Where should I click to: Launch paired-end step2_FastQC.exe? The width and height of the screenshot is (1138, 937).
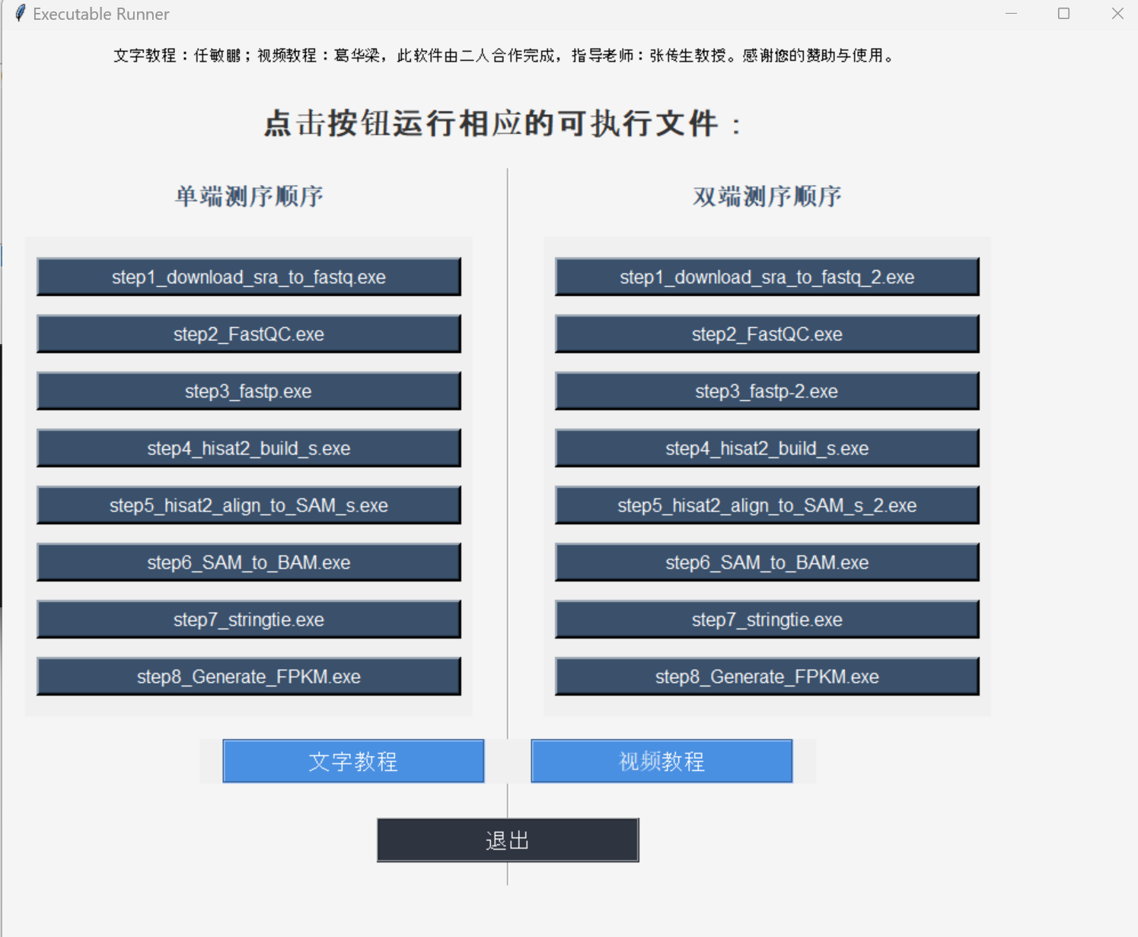click(x=767, y=334)
